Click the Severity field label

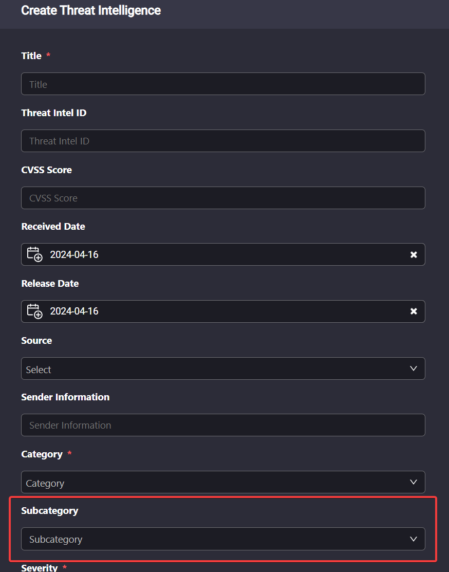(x=40, y=567)
